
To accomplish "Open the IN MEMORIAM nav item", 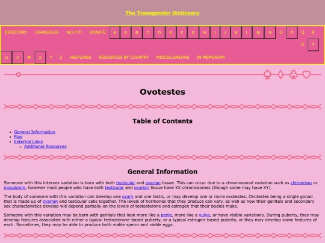I will point(211,57).
